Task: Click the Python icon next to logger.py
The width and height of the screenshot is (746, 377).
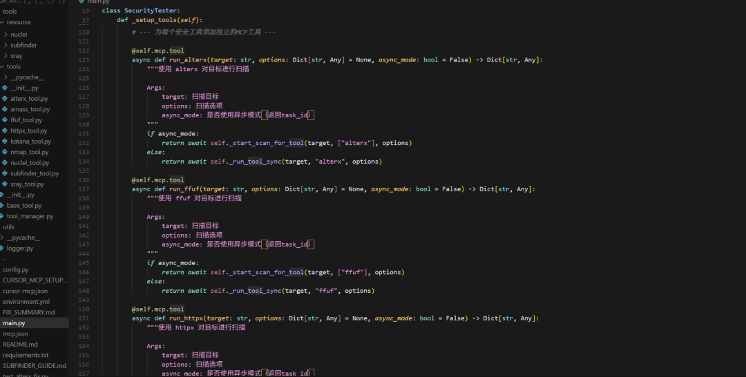Action: (x=2, y=248)
